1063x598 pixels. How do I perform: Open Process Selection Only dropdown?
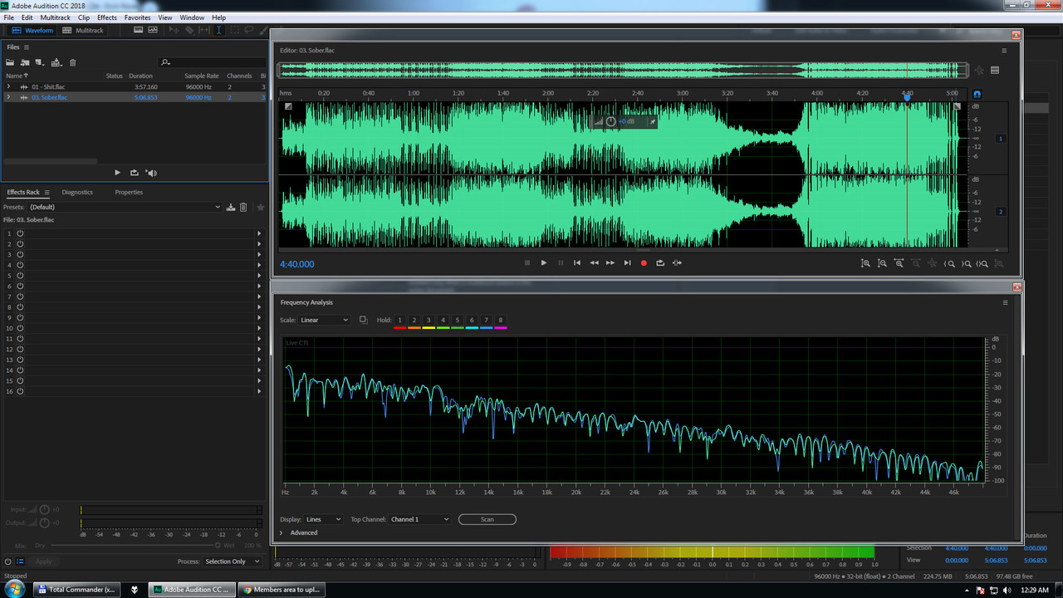[232, 561]
